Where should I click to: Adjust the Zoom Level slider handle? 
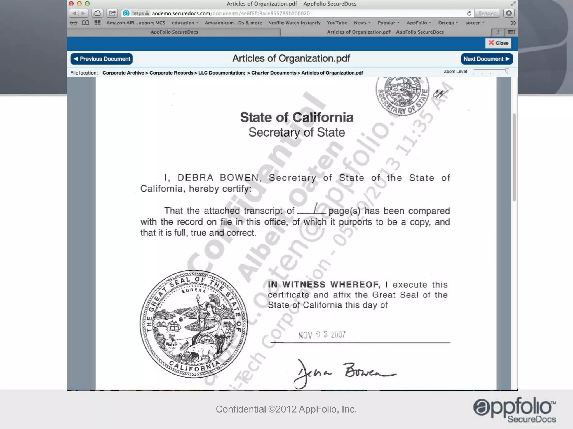click(507, 71)
